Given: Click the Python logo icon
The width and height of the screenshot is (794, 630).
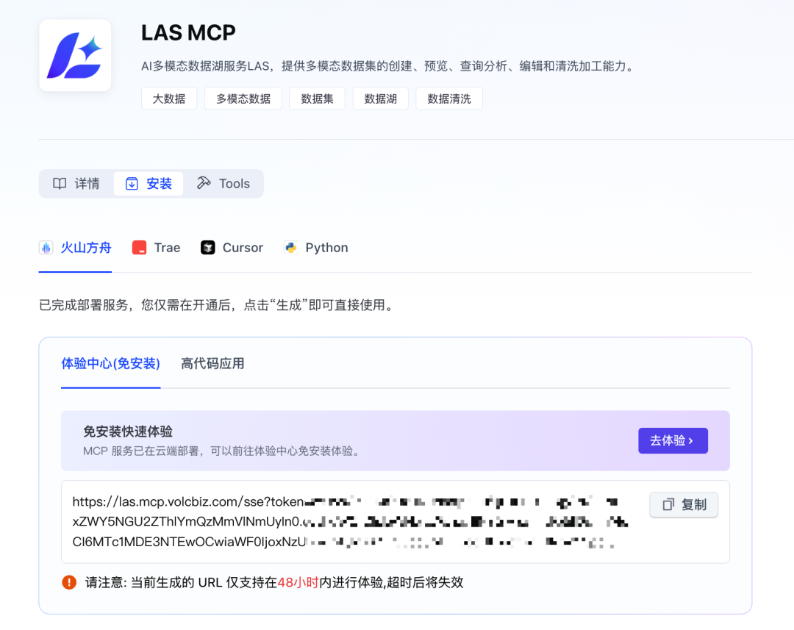Looking at the screenshot, I should click(x=290, y=248).
